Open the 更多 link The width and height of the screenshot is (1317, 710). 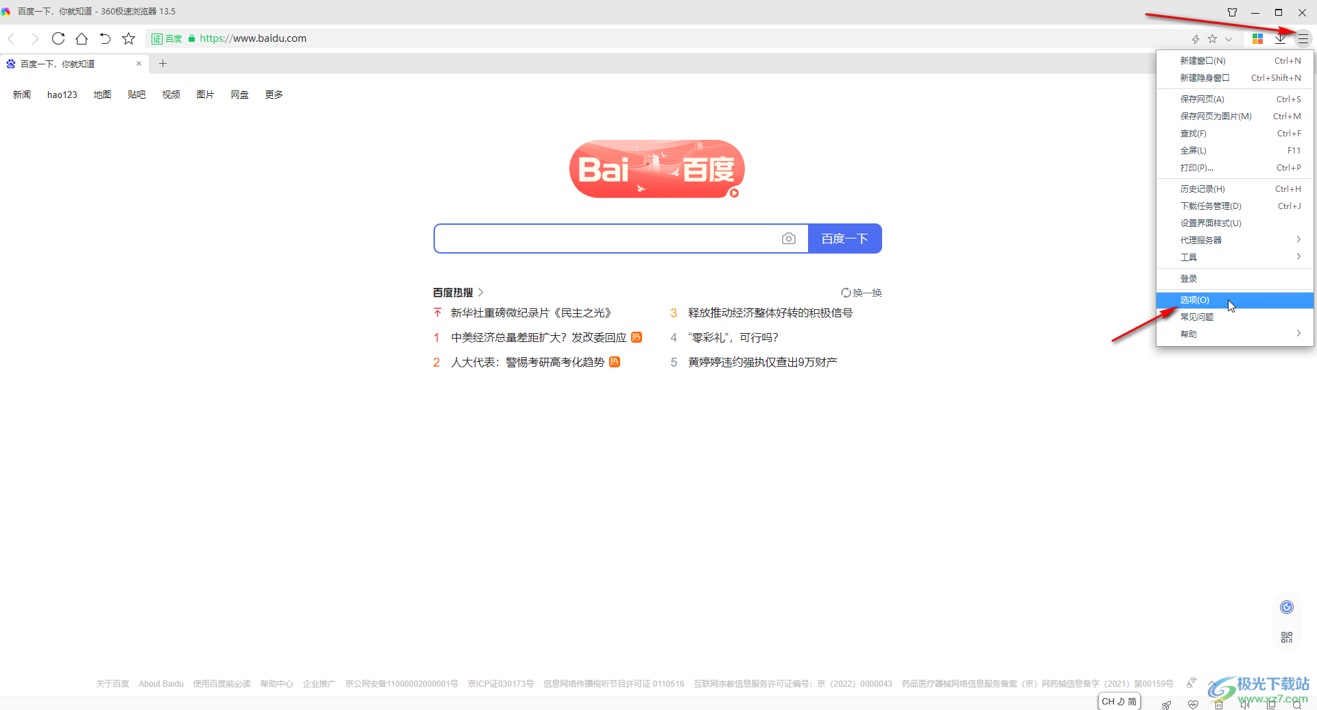(x=274, y=95)
